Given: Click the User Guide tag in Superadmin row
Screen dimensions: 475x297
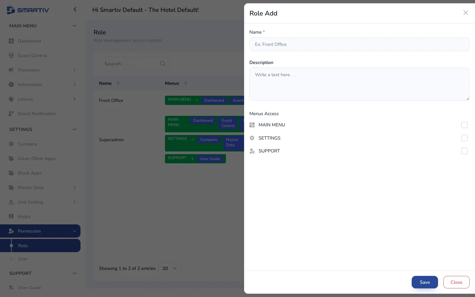Looking at the screenshot, I should (210, 159).
